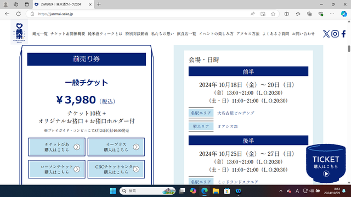Click the address bar URL field
351x197 pixels.
pyautogui.click(x=143, y=14)
